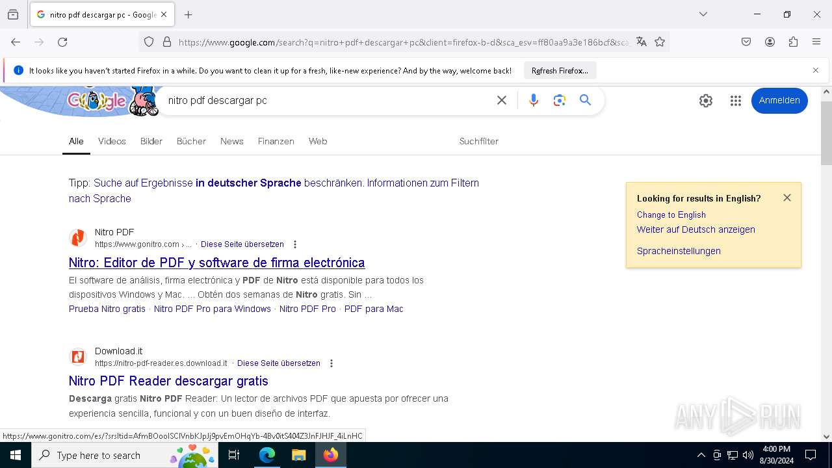Open more options for Download.it result
Image resolution: width=832 pixels, height=468 pixels.
coord(331,363)
